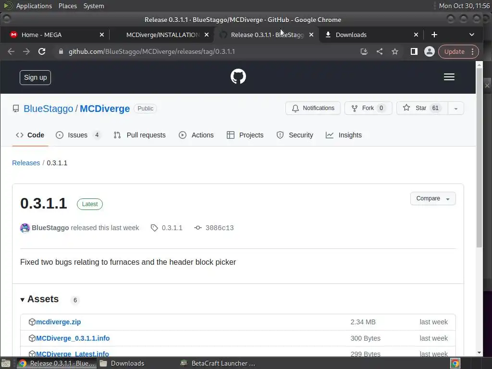The height and width of the screenshot is (369, 492).
Task: Open the BlueStaggo owner link
Action: 49,109
